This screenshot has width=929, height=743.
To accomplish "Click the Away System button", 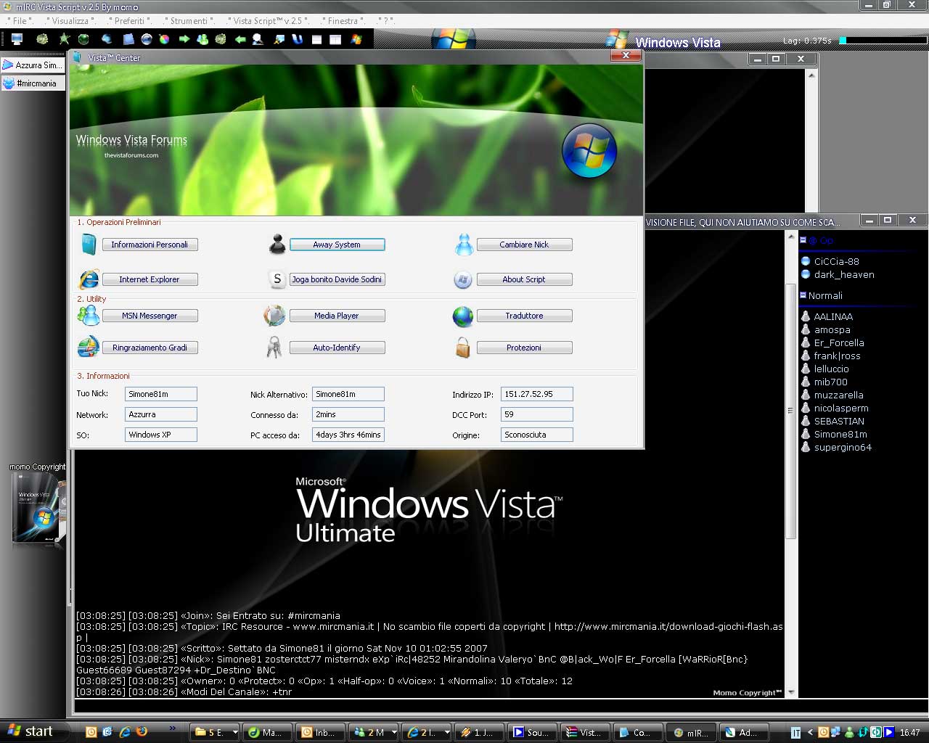I will [x=337, y=245].
